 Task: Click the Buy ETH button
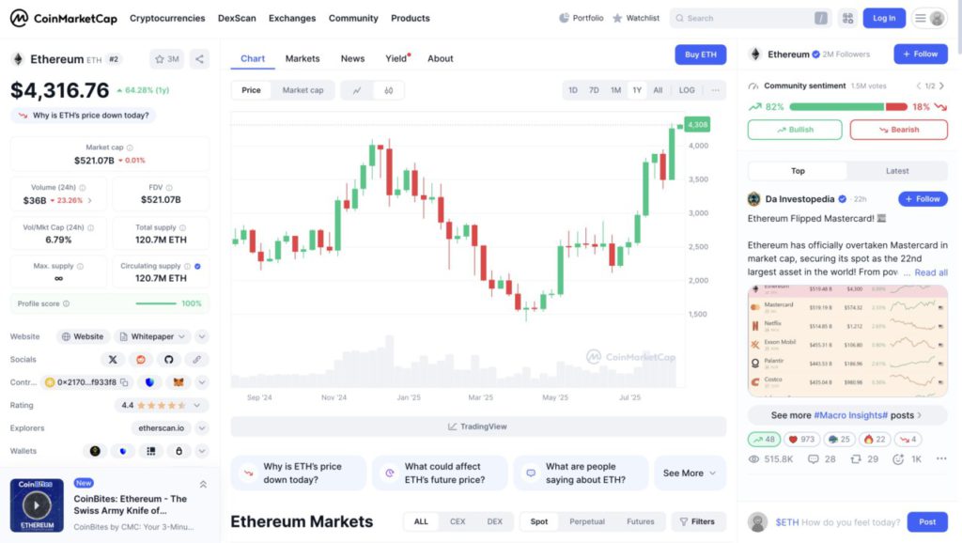coord(700,54)
